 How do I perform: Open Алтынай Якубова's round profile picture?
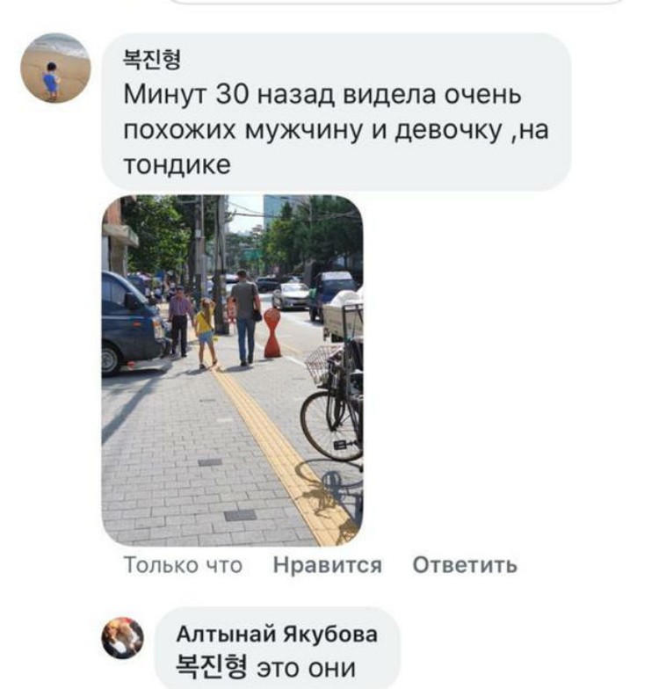tap(123, 638)
